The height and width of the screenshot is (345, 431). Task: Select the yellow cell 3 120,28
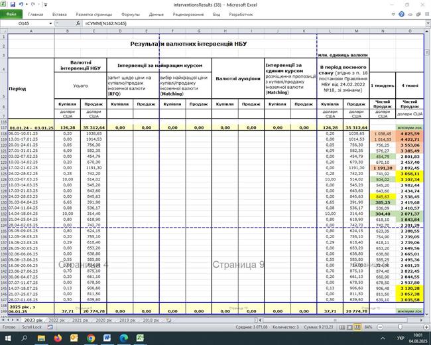[x=410, y=289]
